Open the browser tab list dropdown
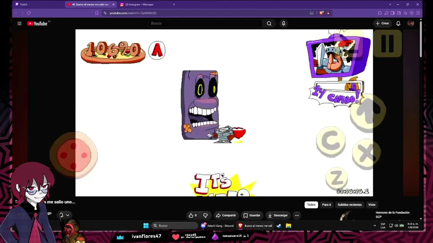 coord(390,4)
